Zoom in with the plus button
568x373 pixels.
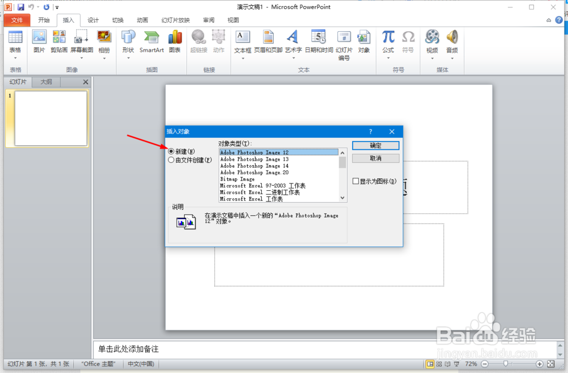(539, 364)
